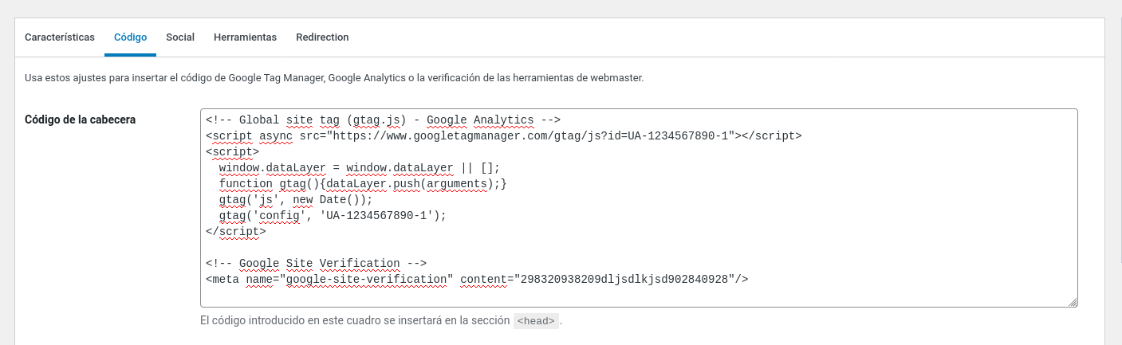Image resolution: width=1122 pixels, height=345 pixels.
Task: Click the Google Site Verification comment line
Action: click(x=317, y=264)
